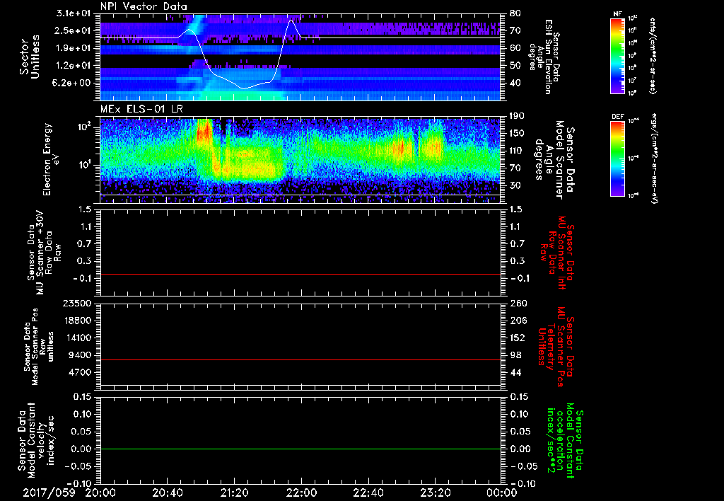Click the "Electron Energy eV" axis label

(x=50, y=159)
